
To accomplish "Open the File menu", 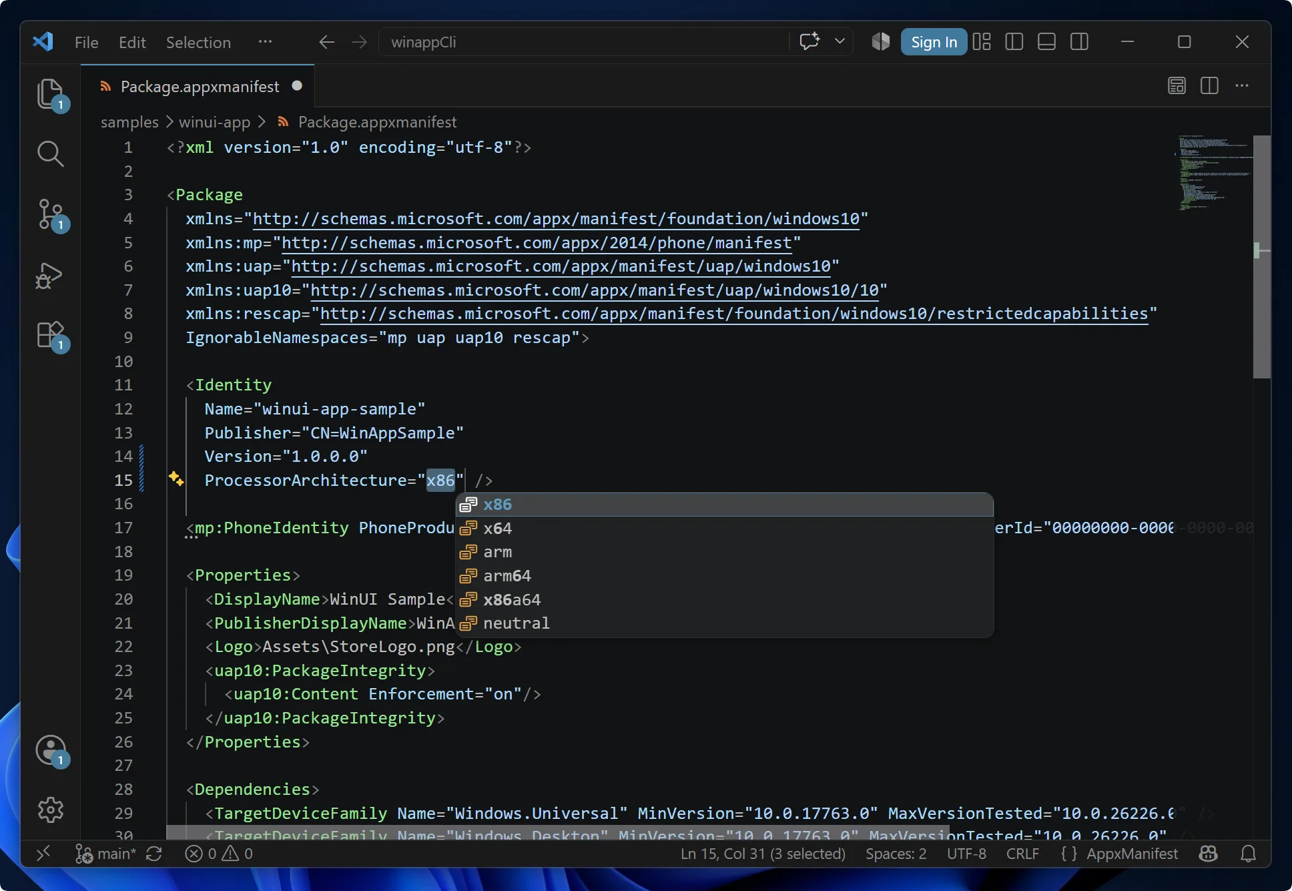I will pyautogui.click(x=86, y=42).
